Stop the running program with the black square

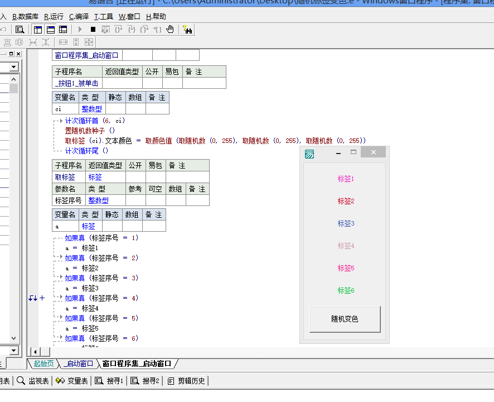tap(93, 30)
